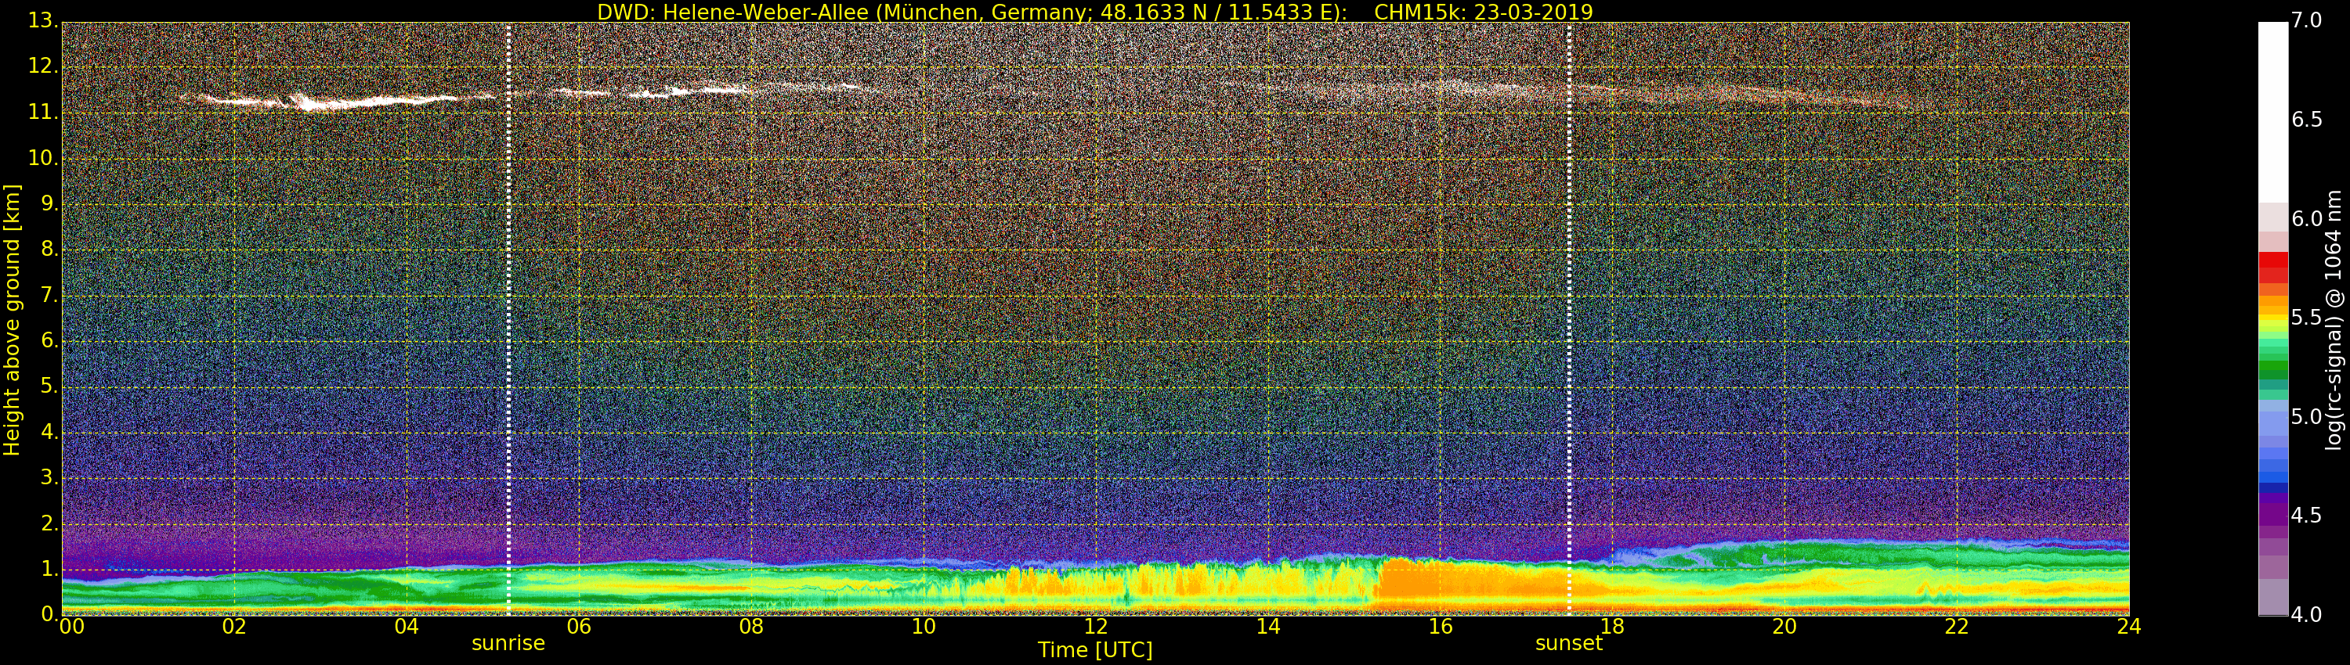
Task: Click the height axis tick label 12.
Action: coord(43,66)
